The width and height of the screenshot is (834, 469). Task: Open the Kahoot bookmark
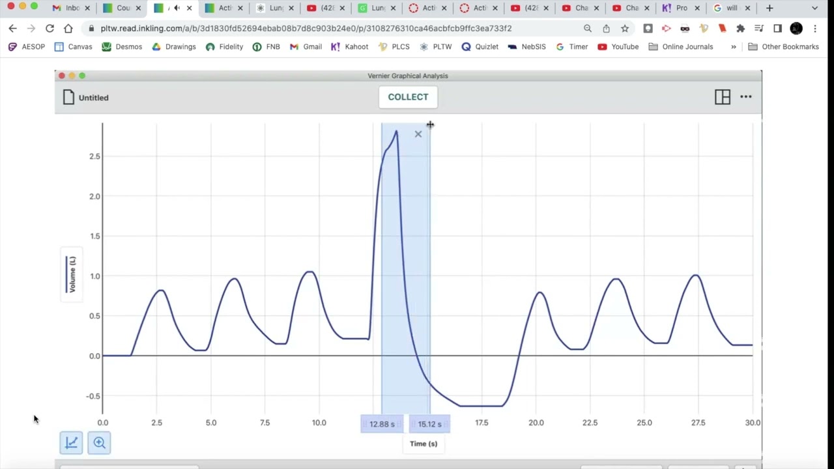[350, 47]
